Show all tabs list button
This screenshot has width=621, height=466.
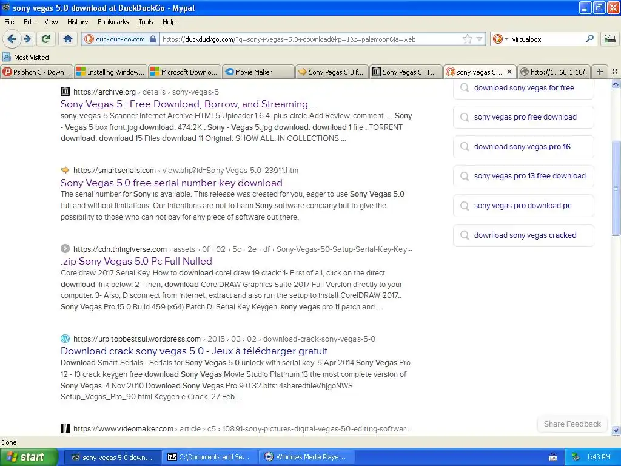pyautogui.click(x=615, y=72)
